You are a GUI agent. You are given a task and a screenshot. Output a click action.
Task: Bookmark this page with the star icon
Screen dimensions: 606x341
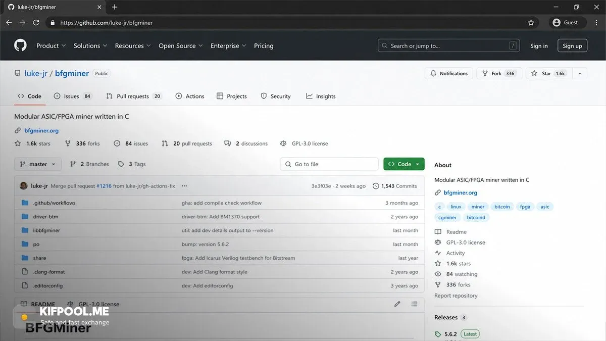531,23
